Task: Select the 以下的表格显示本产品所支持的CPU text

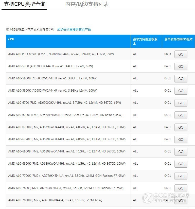Action: pyautogui.click(x=30, y=29)
